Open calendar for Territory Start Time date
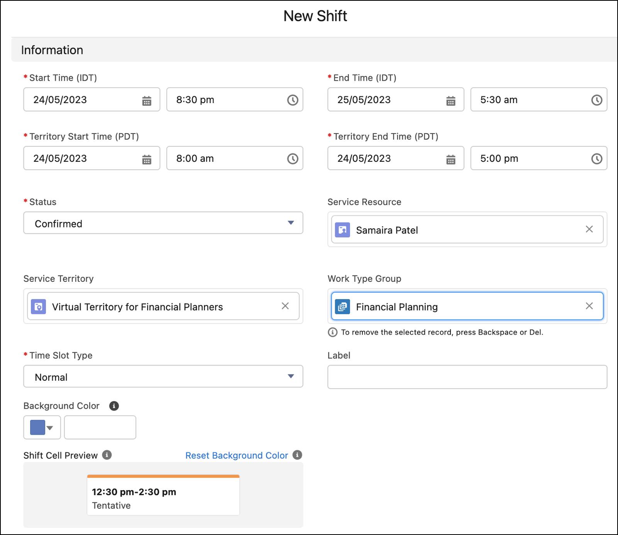Viewport: 618px width, 535px height. [x=146, y=159]
